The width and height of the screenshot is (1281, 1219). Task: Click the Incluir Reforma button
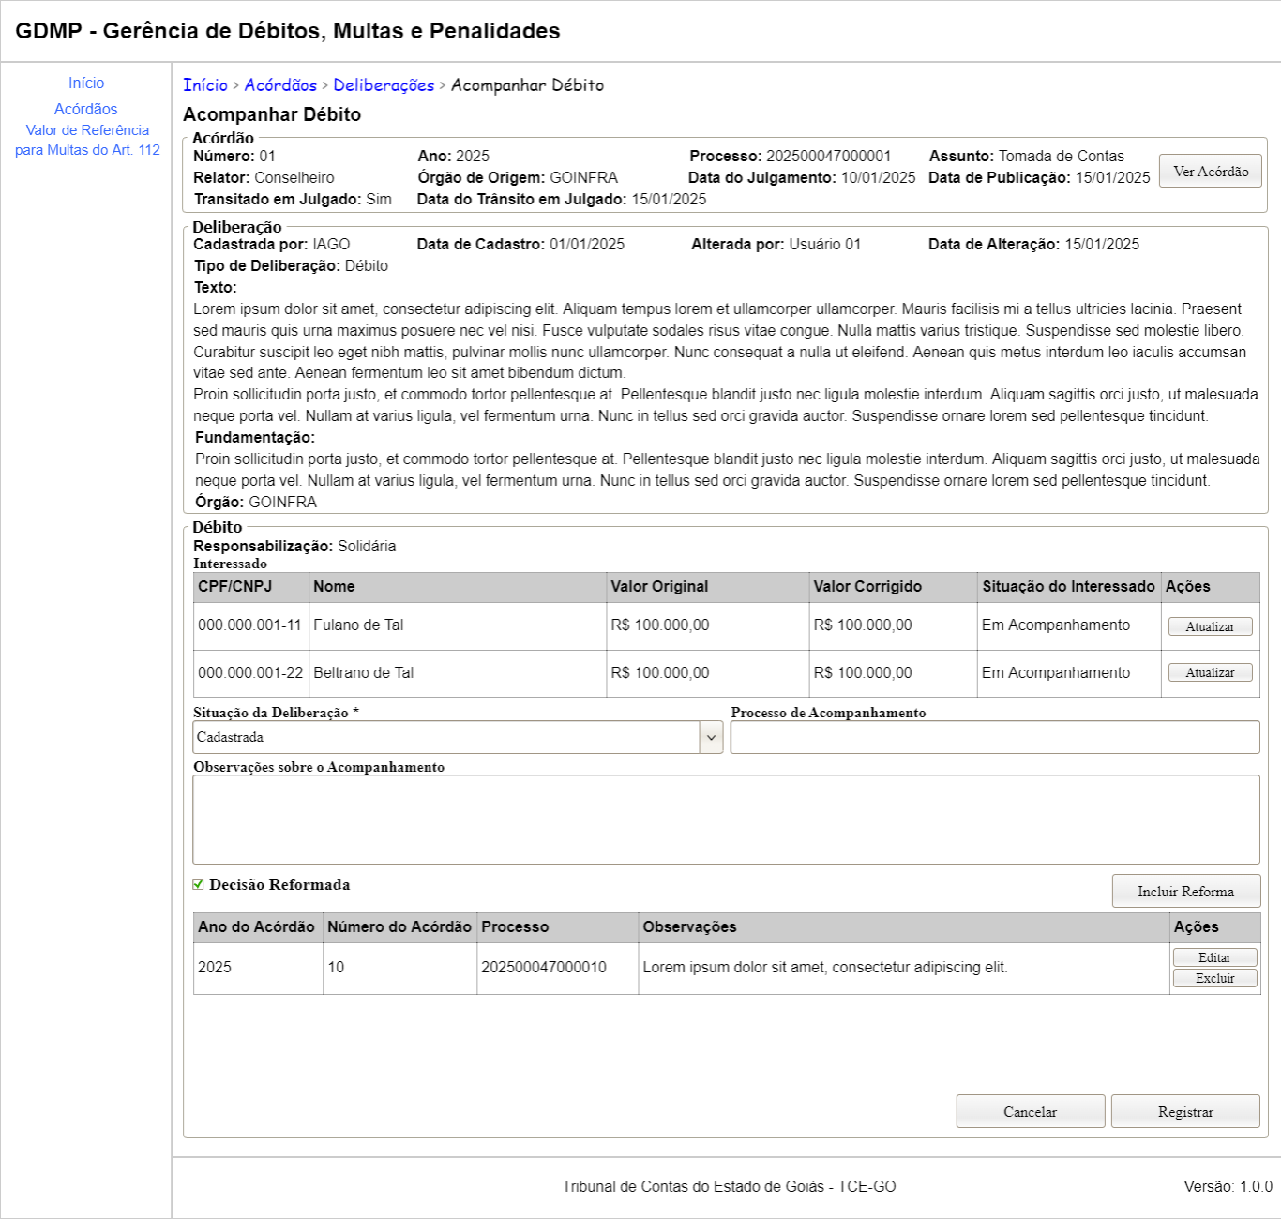tap(1185, 891)
